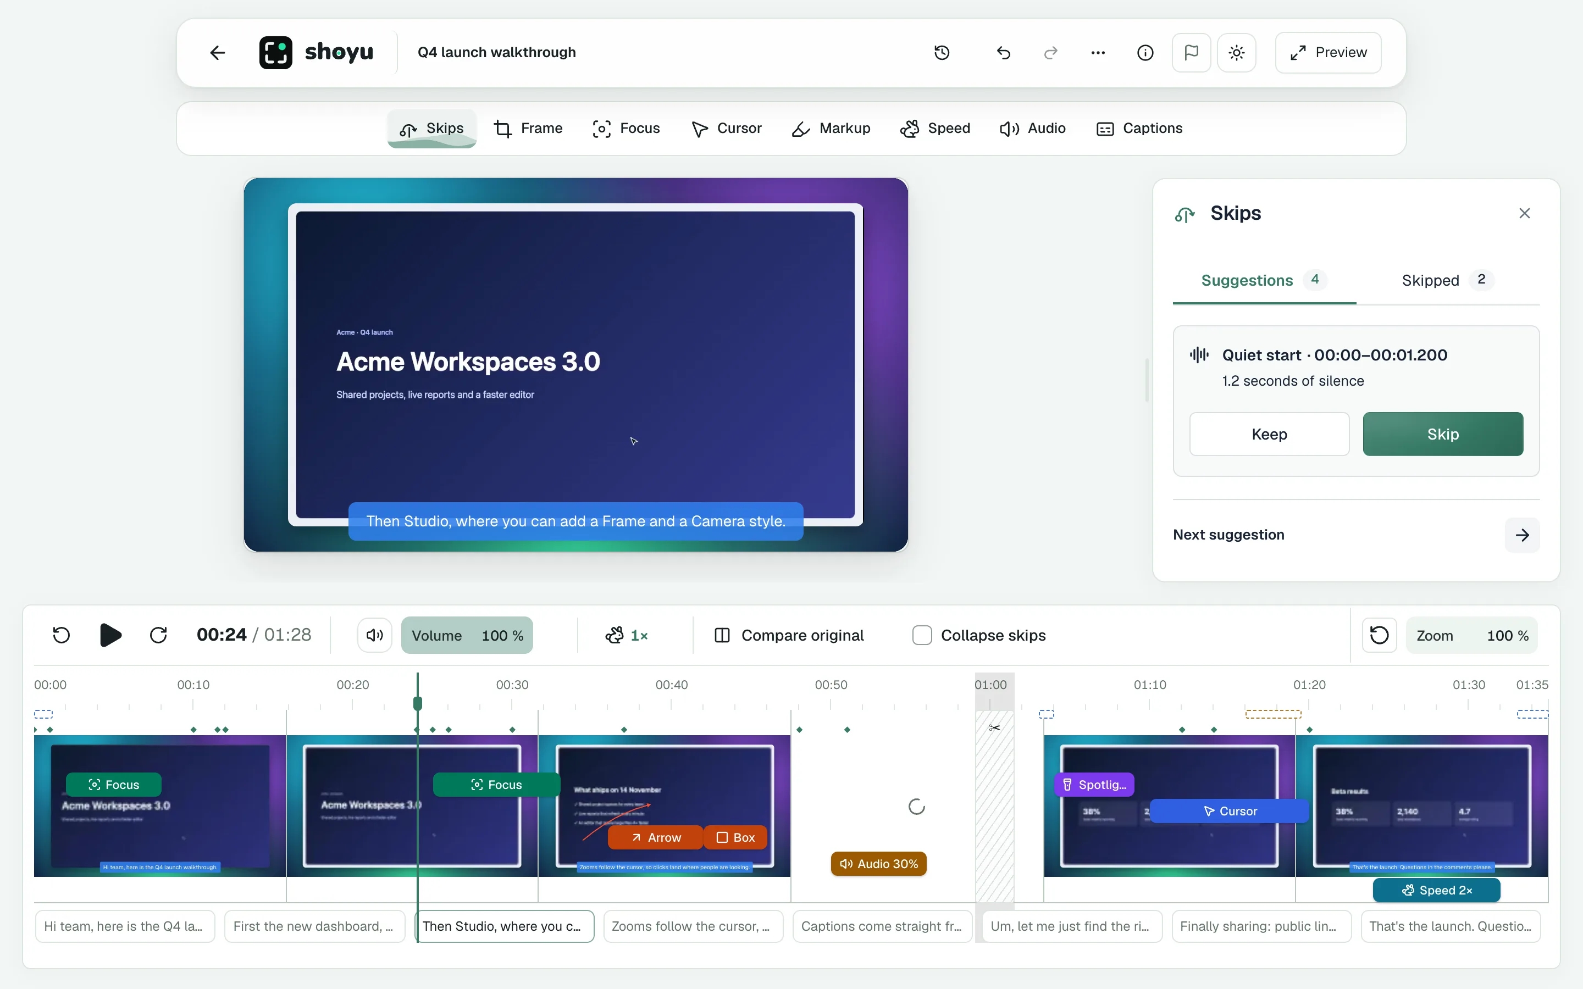Image resolution: width=1583 pixels, height=989 pixels.
Task: Open the info circle icon
Action: [1145, 52]
